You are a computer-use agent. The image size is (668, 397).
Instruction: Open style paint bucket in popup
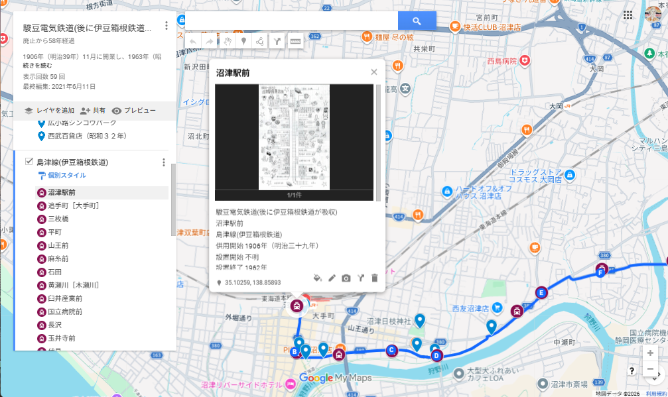pos(317,278)
